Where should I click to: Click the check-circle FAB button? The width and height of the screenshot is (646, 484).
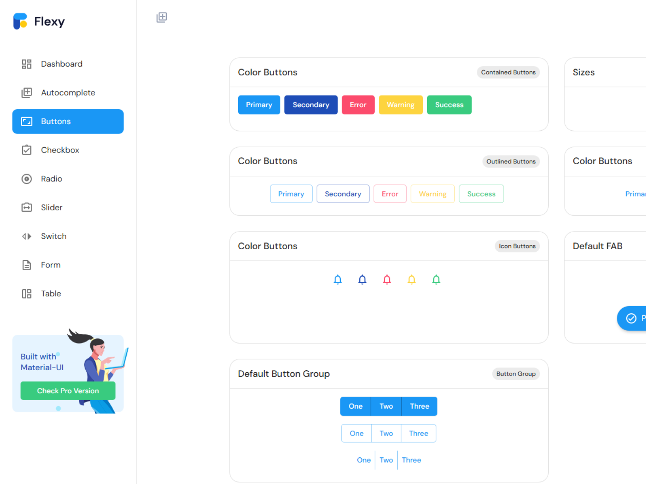pyautogui.click(x=632, y=319)
